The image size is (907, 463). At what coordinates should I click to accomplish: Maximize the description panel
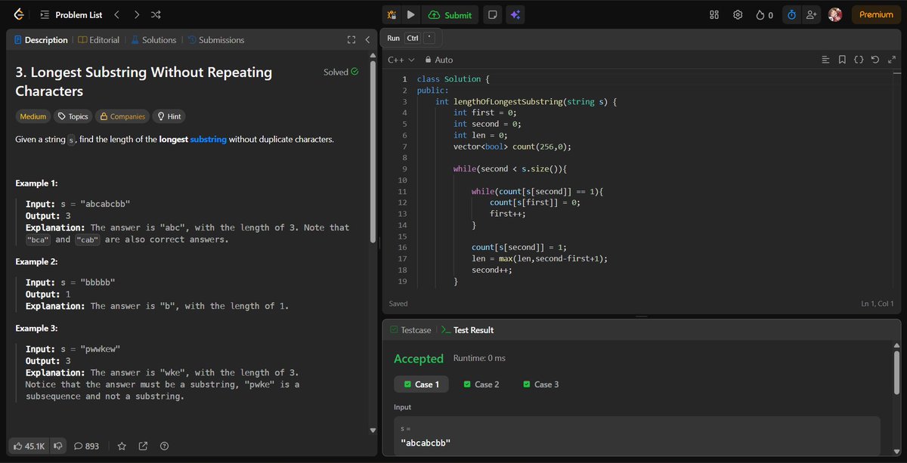[x=351, y=40]
